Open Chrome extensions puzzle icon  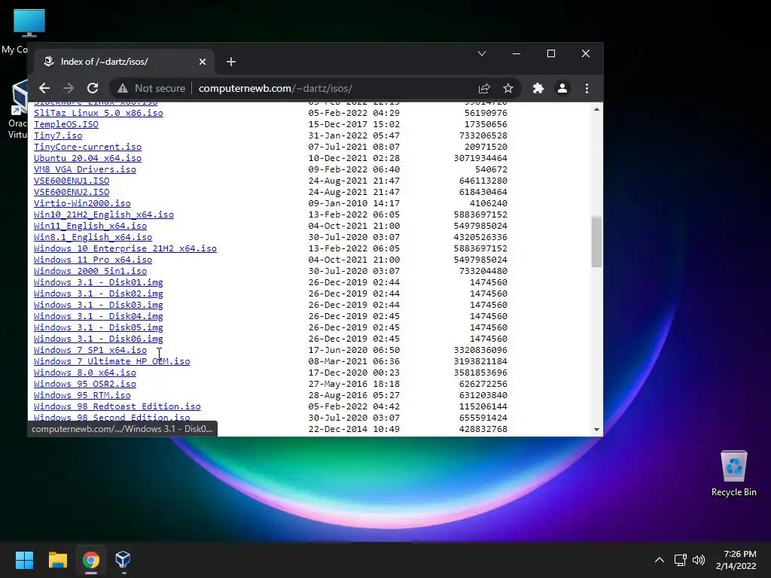coord(538,89)
